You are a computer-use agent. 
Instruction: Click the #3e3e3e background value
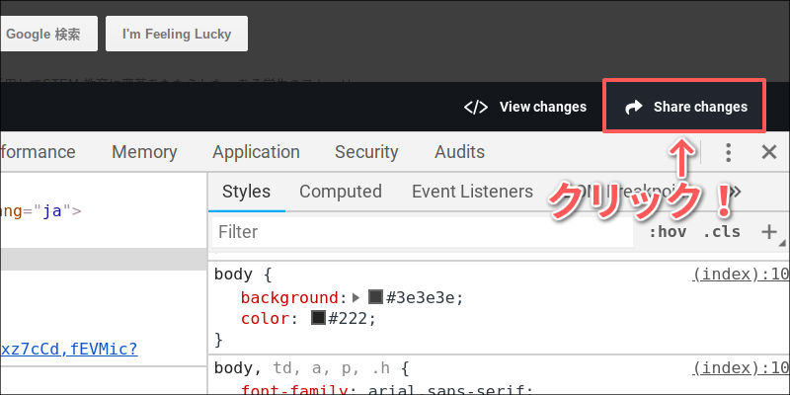point(422,298)
